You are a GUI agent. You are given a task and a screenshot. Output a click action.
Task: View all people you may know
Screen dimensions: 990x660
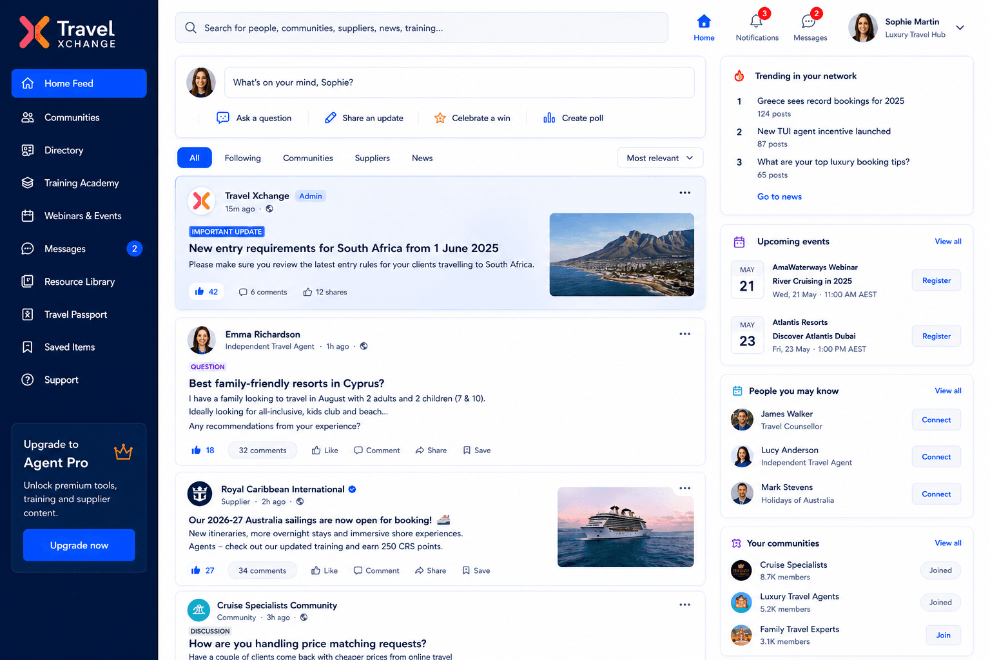point(948,391)
